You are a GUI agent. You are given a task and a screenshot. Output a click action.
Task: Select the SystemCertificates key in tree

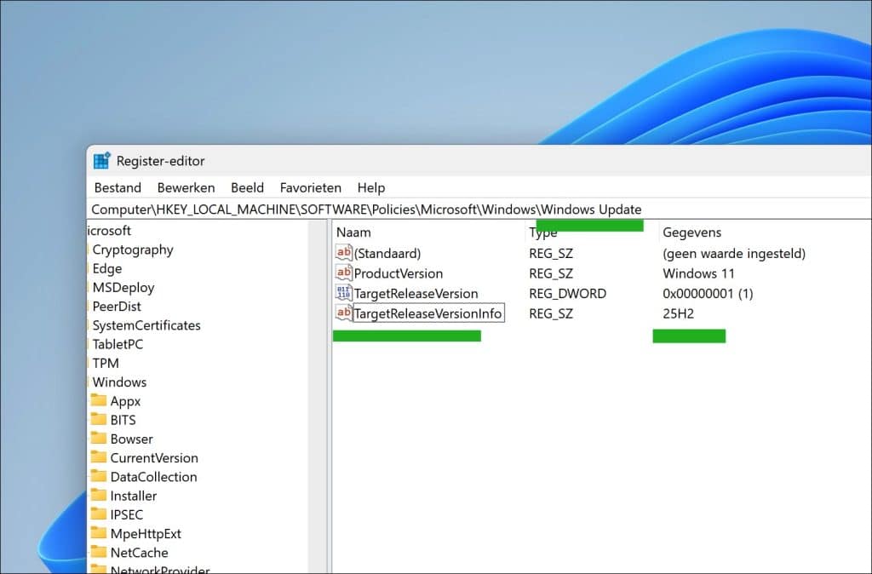[146, 325]
